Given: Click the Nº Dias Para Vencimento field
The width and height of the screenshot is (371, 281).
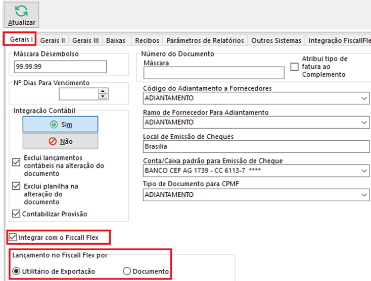Looking at the screenshot, I should click(x=78, y=94).
